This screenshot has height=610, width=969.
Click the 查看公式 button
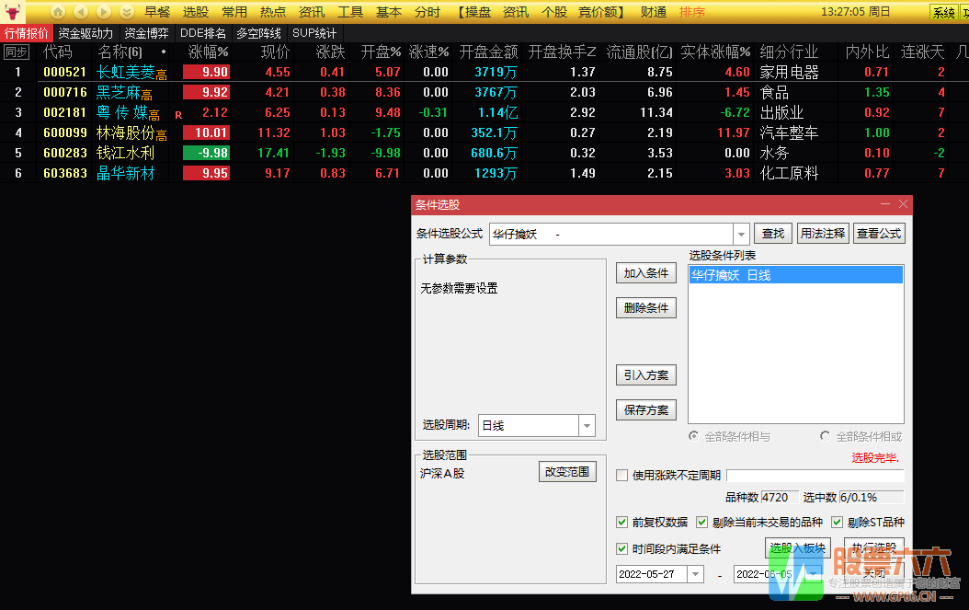[879, 233]
